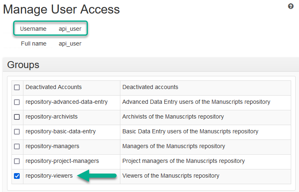The image size is (299, 192).
Task: Enable the repository-advanced-data-entry group checkbox
Action: (17, 102)
